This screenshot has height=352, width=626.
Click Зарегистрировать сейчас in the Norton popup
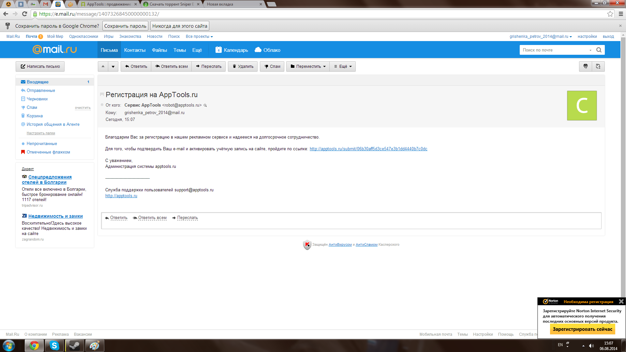pyautogui.click(x=582, y=329)
